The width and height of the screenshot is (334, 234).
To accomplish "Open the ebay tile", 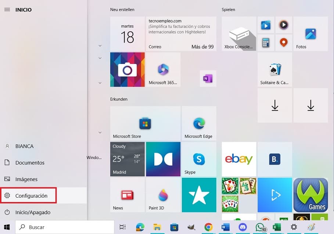I will pos(239,159).
